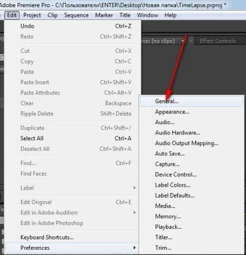
Task: Expand the Preferences submenu arrow
Action: pyautogui.click(x=135, y=247)
